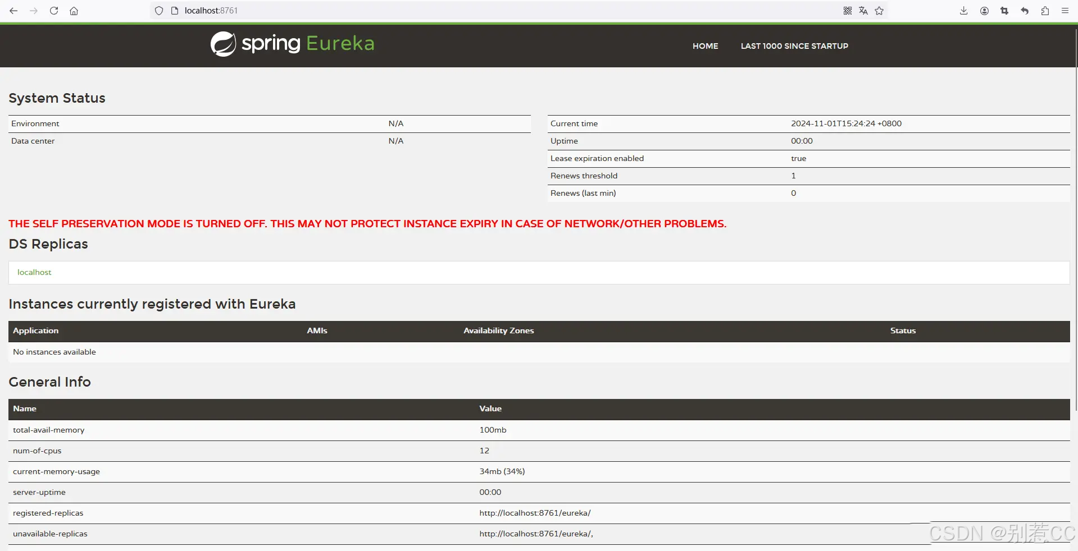This screenshot has height=551, width=1078.
Task: Click the Spring Eureka logo
Action: click(292, 44)
